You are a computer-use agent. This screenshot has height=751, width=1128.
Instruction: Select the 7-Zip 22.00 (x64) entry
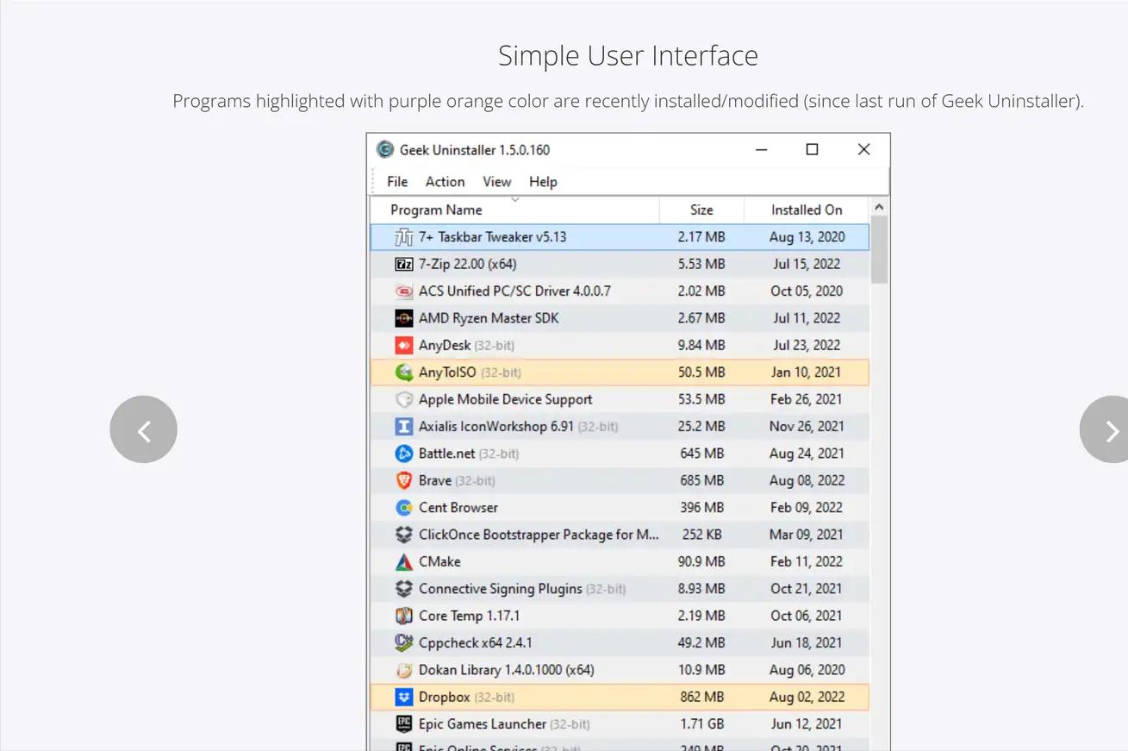click(468, 264)
